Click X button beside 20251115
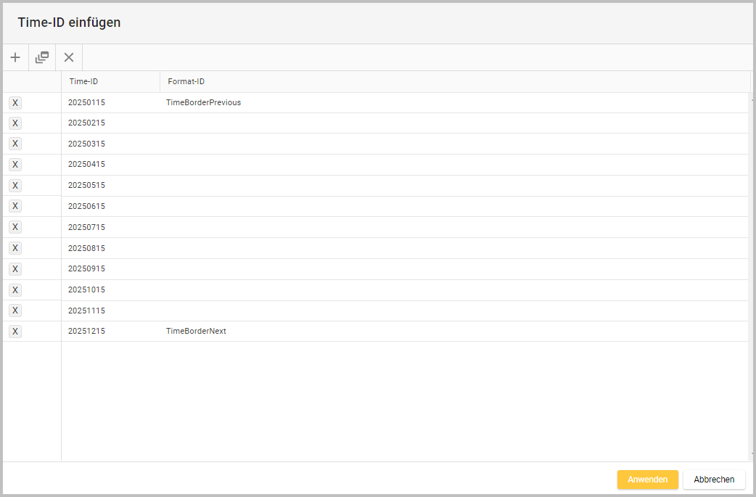 pyautogui.click(x=15, y=311)
